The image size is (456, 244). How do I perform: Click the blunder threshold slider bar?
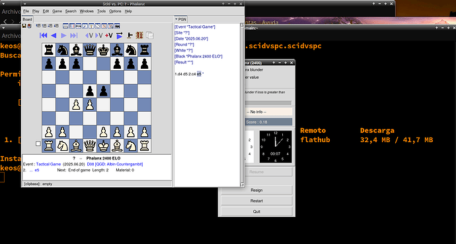268,103
